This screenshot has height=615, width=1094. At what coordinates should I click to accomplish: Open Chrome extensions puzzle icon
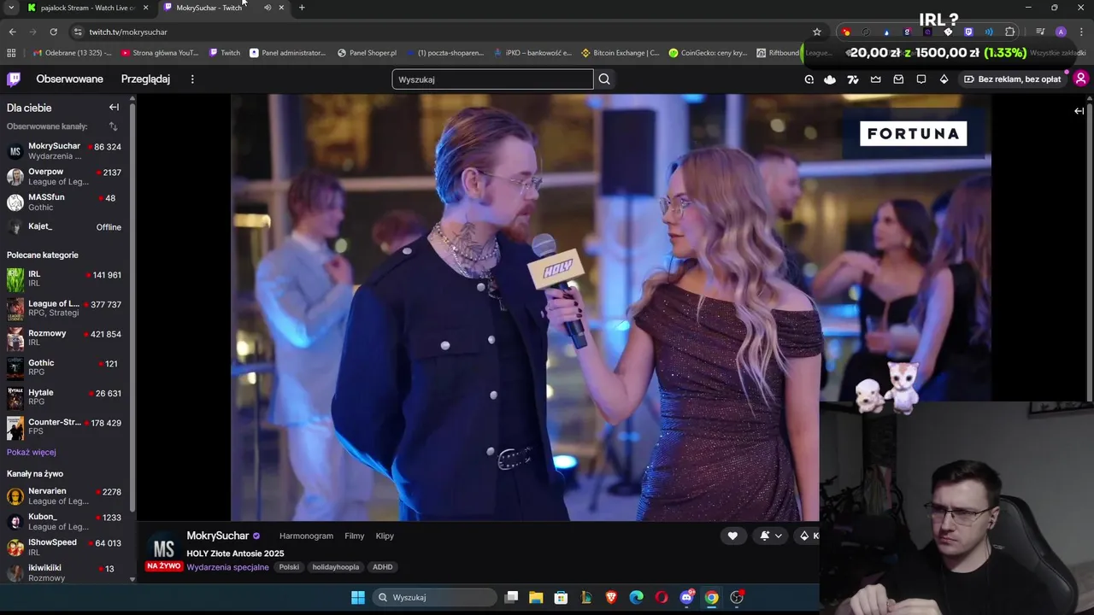(x=1009, y=32)
